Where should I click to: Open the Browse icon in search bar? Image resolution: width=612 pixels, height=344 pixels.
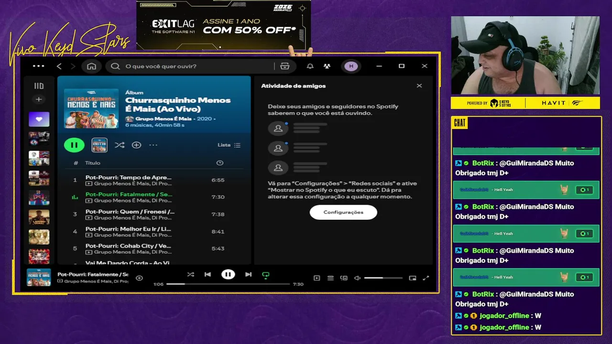pyautogui.click(x=285, y=66)
